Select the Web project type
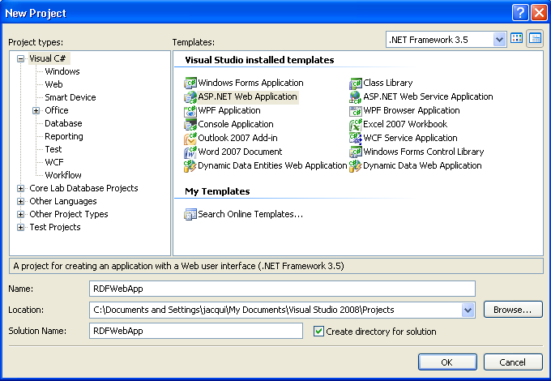This screenshot has width=551, height=381. pyautogui.click(x=53, y=84)
